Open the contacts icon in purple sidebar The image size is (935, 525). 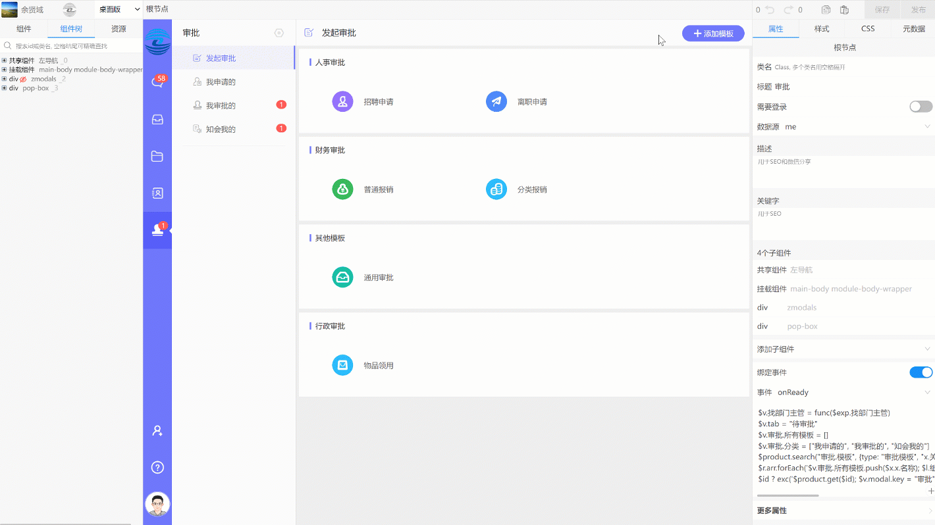[157, 193]
